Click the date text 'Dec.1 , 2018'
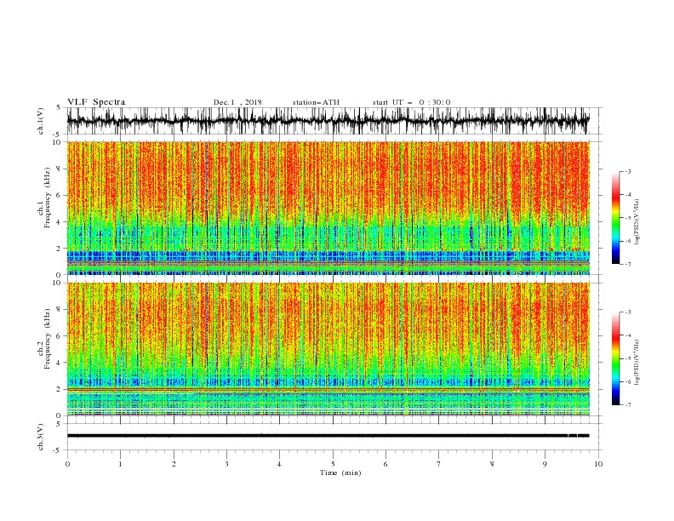Viewport: 674px width, 521px height. coord(237,102)
